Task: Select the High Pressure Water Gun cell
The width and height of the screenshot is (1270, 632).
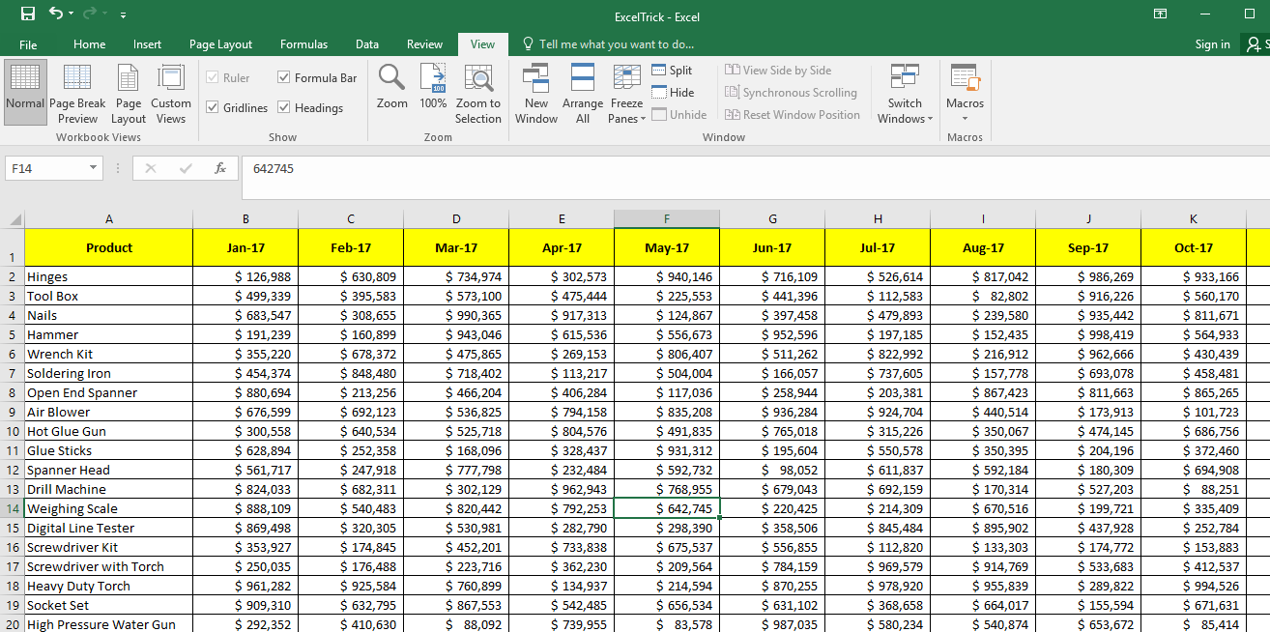Action: [x=109, y=624]
